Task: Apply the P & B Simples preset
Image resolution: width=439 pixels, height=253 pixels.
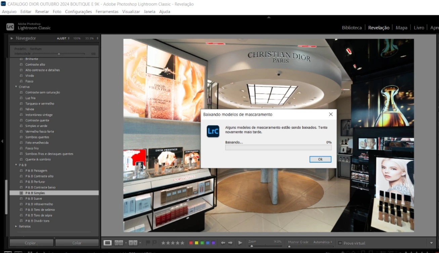Action: click(x=54, y=193)
